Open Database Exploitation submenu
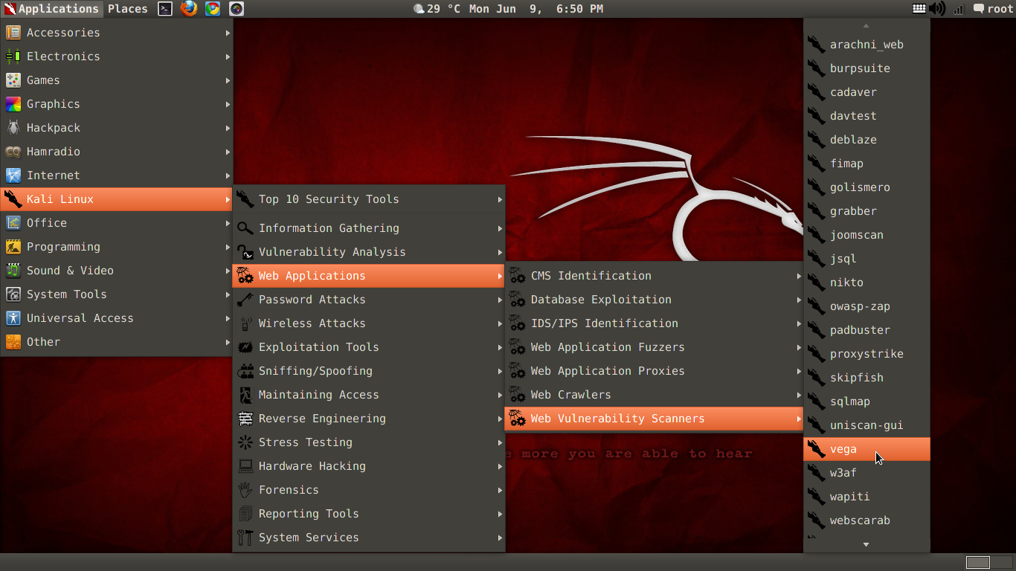The height and width of the screenshot is (571, 1016). [x=655, y=300]
